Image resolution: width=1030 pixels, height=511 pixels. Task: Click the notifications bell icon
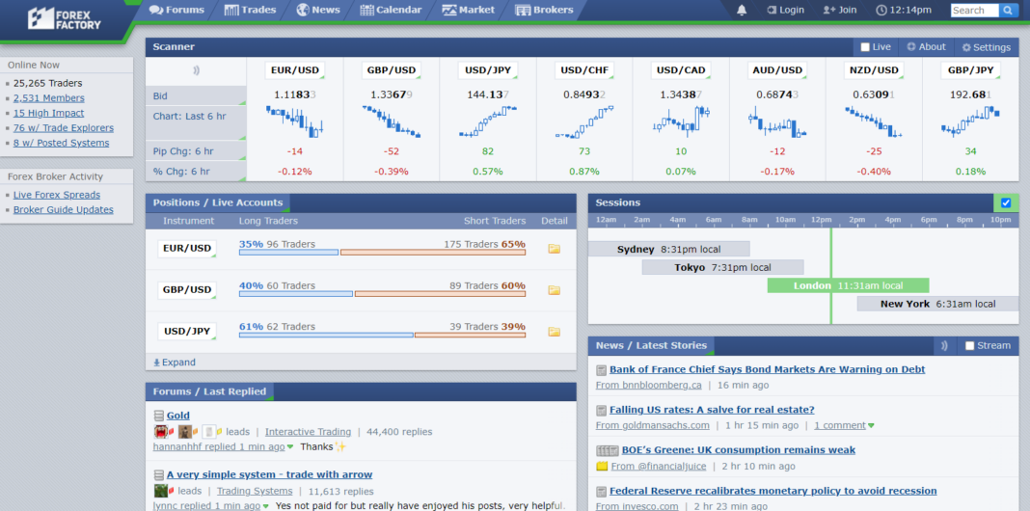tap(742, 10)
